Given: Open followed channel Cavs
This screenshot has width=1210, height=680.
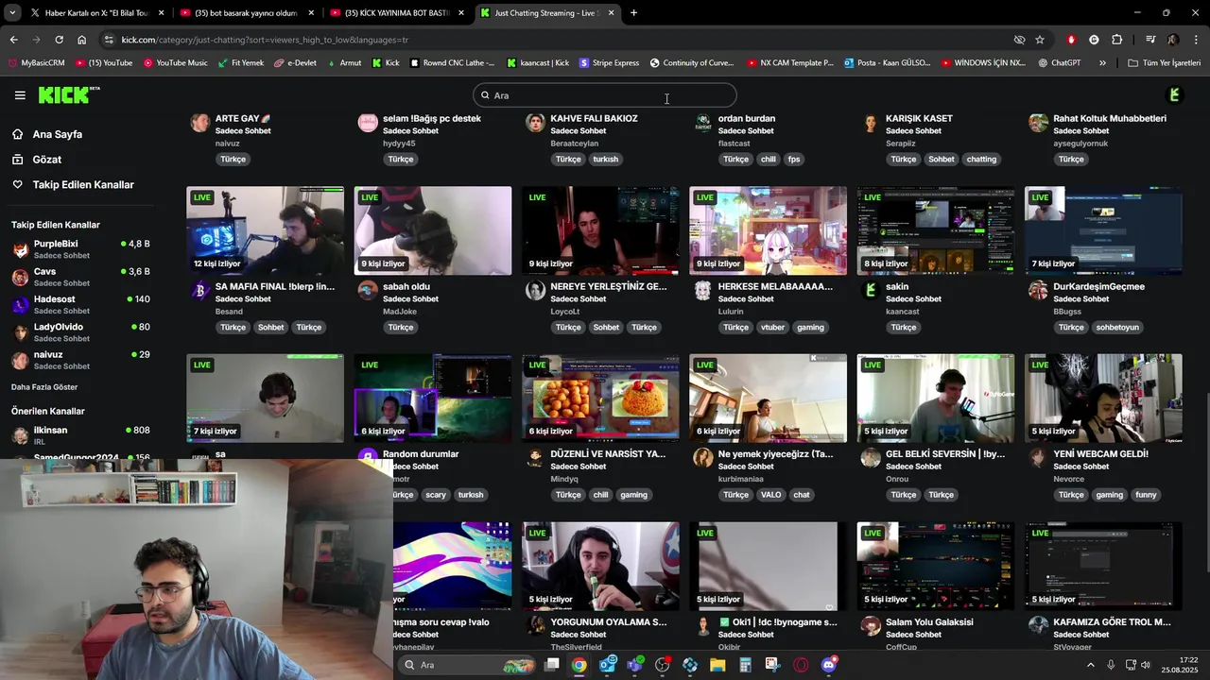Looking at the screenshot, I should coord(80,277).
